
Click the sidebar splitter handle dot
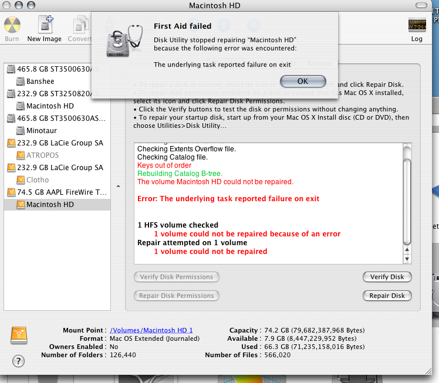click(x=118, y=187)
